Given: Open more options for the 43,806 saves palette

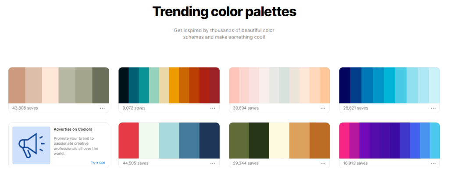Looking at the screenshot, I should [x=102, y=108].
